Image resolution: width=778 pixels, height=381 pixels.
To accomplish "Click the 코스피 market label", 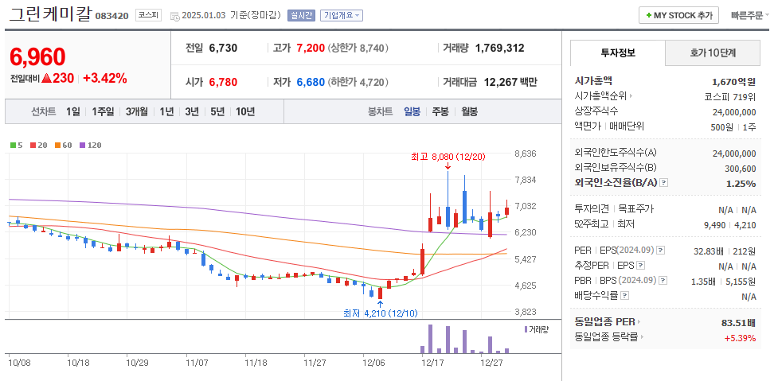I will [x=149, y=15].
